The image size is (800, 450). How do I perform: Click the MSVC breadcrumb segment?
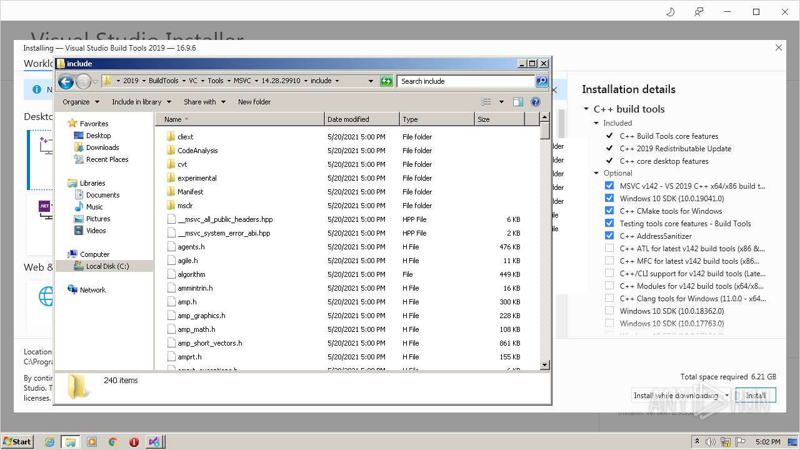coord(242,81)
